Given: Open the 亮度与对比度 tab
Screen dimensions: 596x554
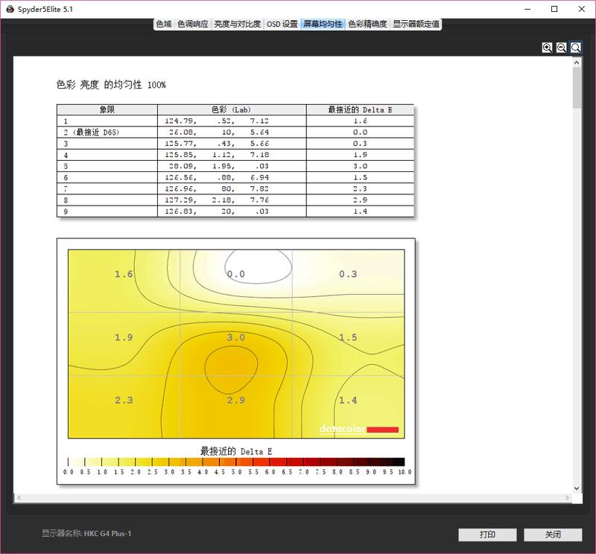Looking at the screenshot, I should pos(237,24).
